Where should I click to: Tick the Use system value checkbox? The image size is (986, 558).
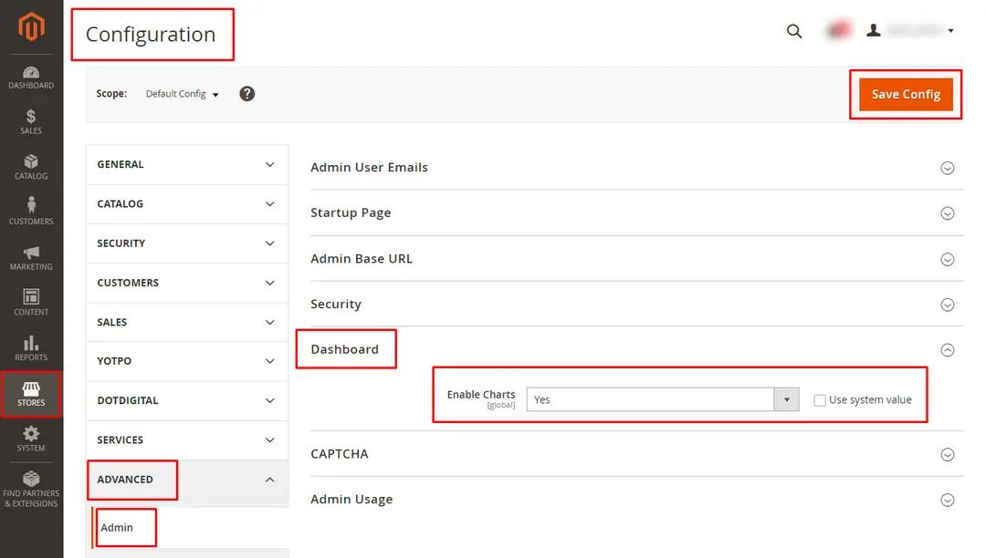(819, 399)
